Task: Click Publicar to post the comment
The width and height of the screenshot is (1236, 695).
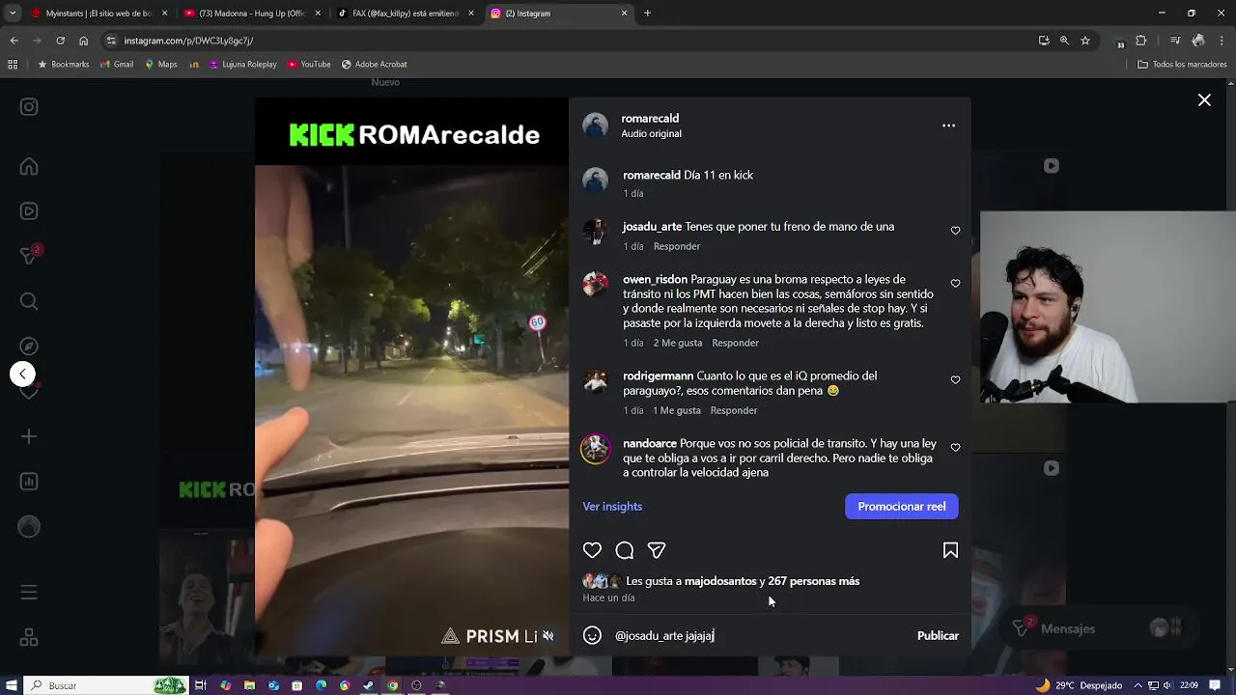Action: pyautogui.click(x=938, y=635)
